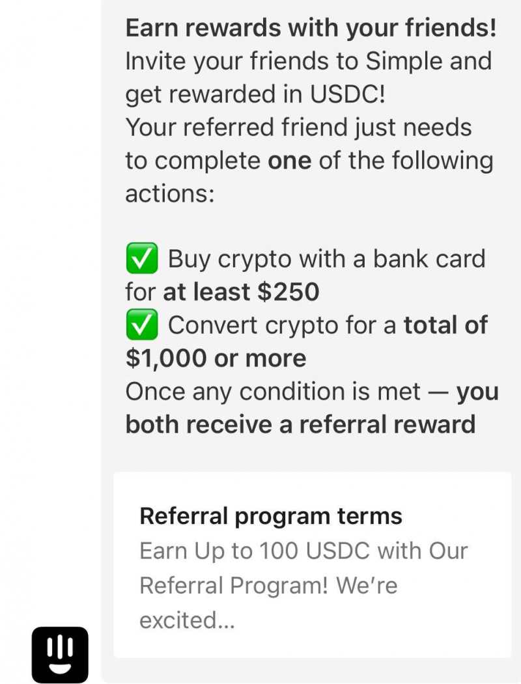Click the "get rewarded in USDC!" line

coord(255,94)
